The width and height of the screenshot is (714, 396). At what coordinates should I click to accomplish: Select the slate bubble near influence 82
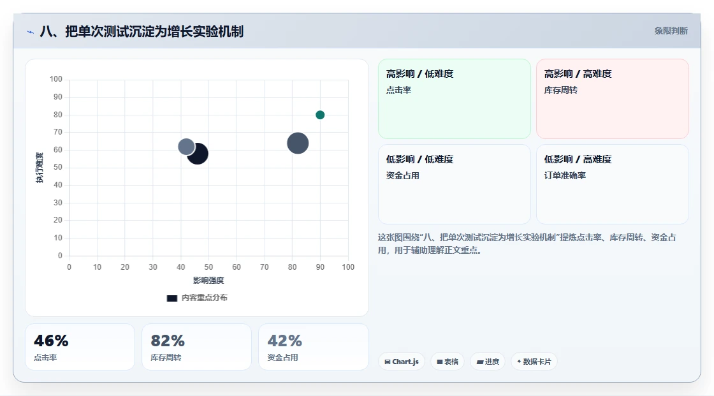[298, 143]
